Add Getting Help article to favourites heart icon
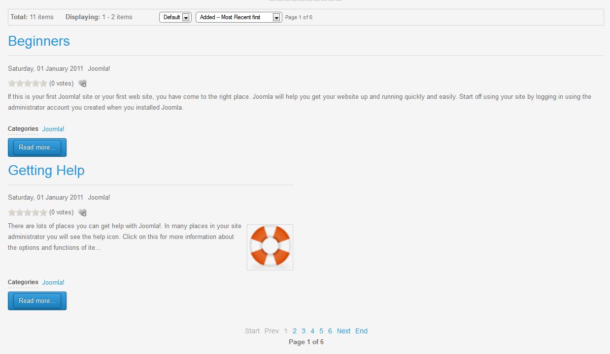The height and width of the screenshot is (354, 610). [83, 213]
